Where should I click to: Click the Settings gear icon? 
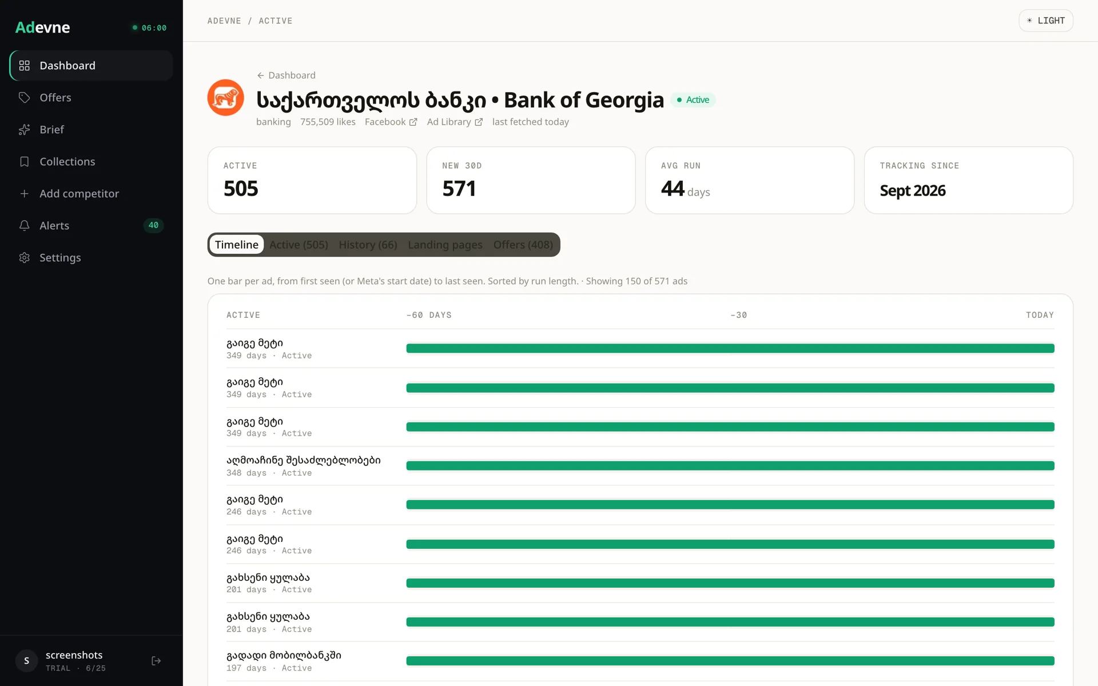coord(24,258)
